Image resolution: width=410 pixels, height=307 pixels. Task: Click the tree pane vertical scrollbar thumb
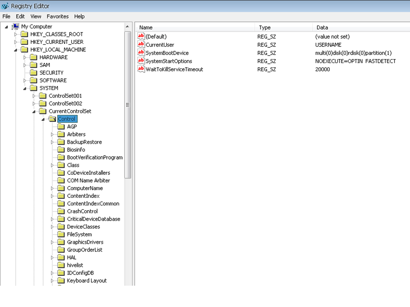128,105
